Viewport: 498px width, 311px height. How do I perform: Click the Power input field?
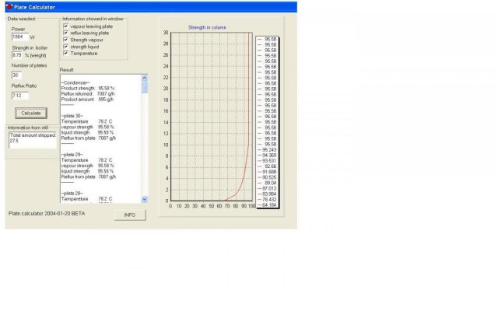coord(19,37)
